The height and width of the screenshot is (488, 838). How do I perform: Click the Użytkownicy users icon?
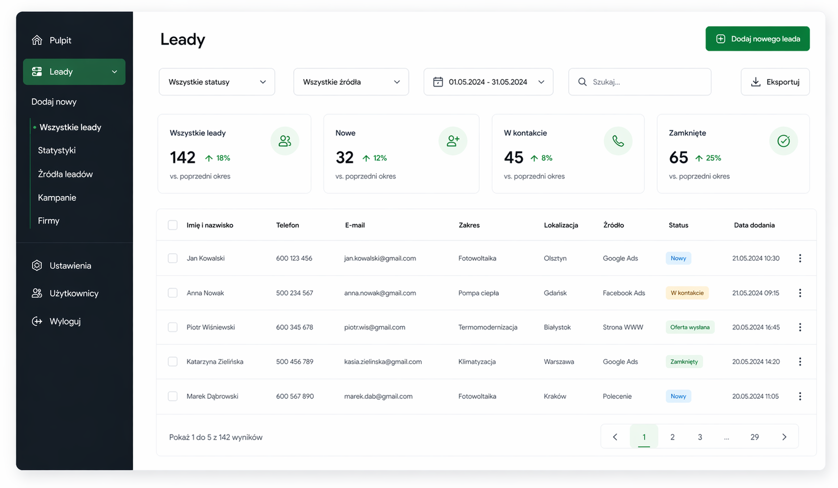click(x=37, y=293)
